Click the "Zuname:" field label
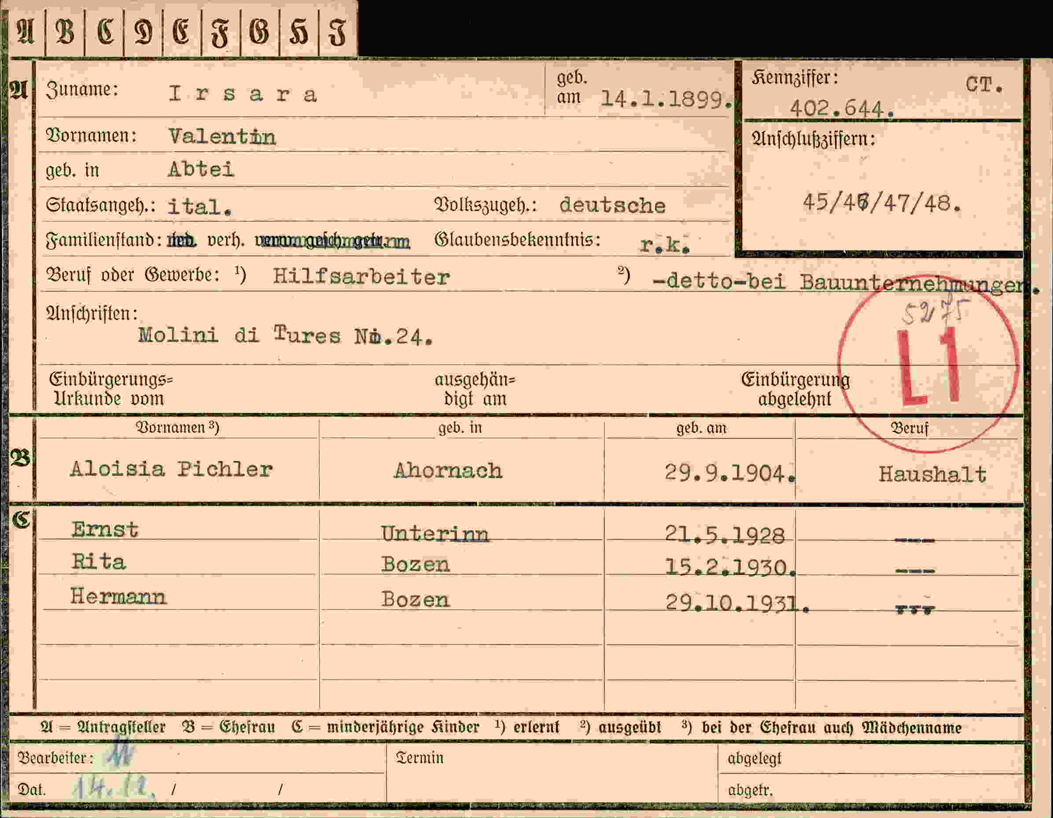Image resolution: width=1053 pixels, height=818 pixels. (82, 90)
